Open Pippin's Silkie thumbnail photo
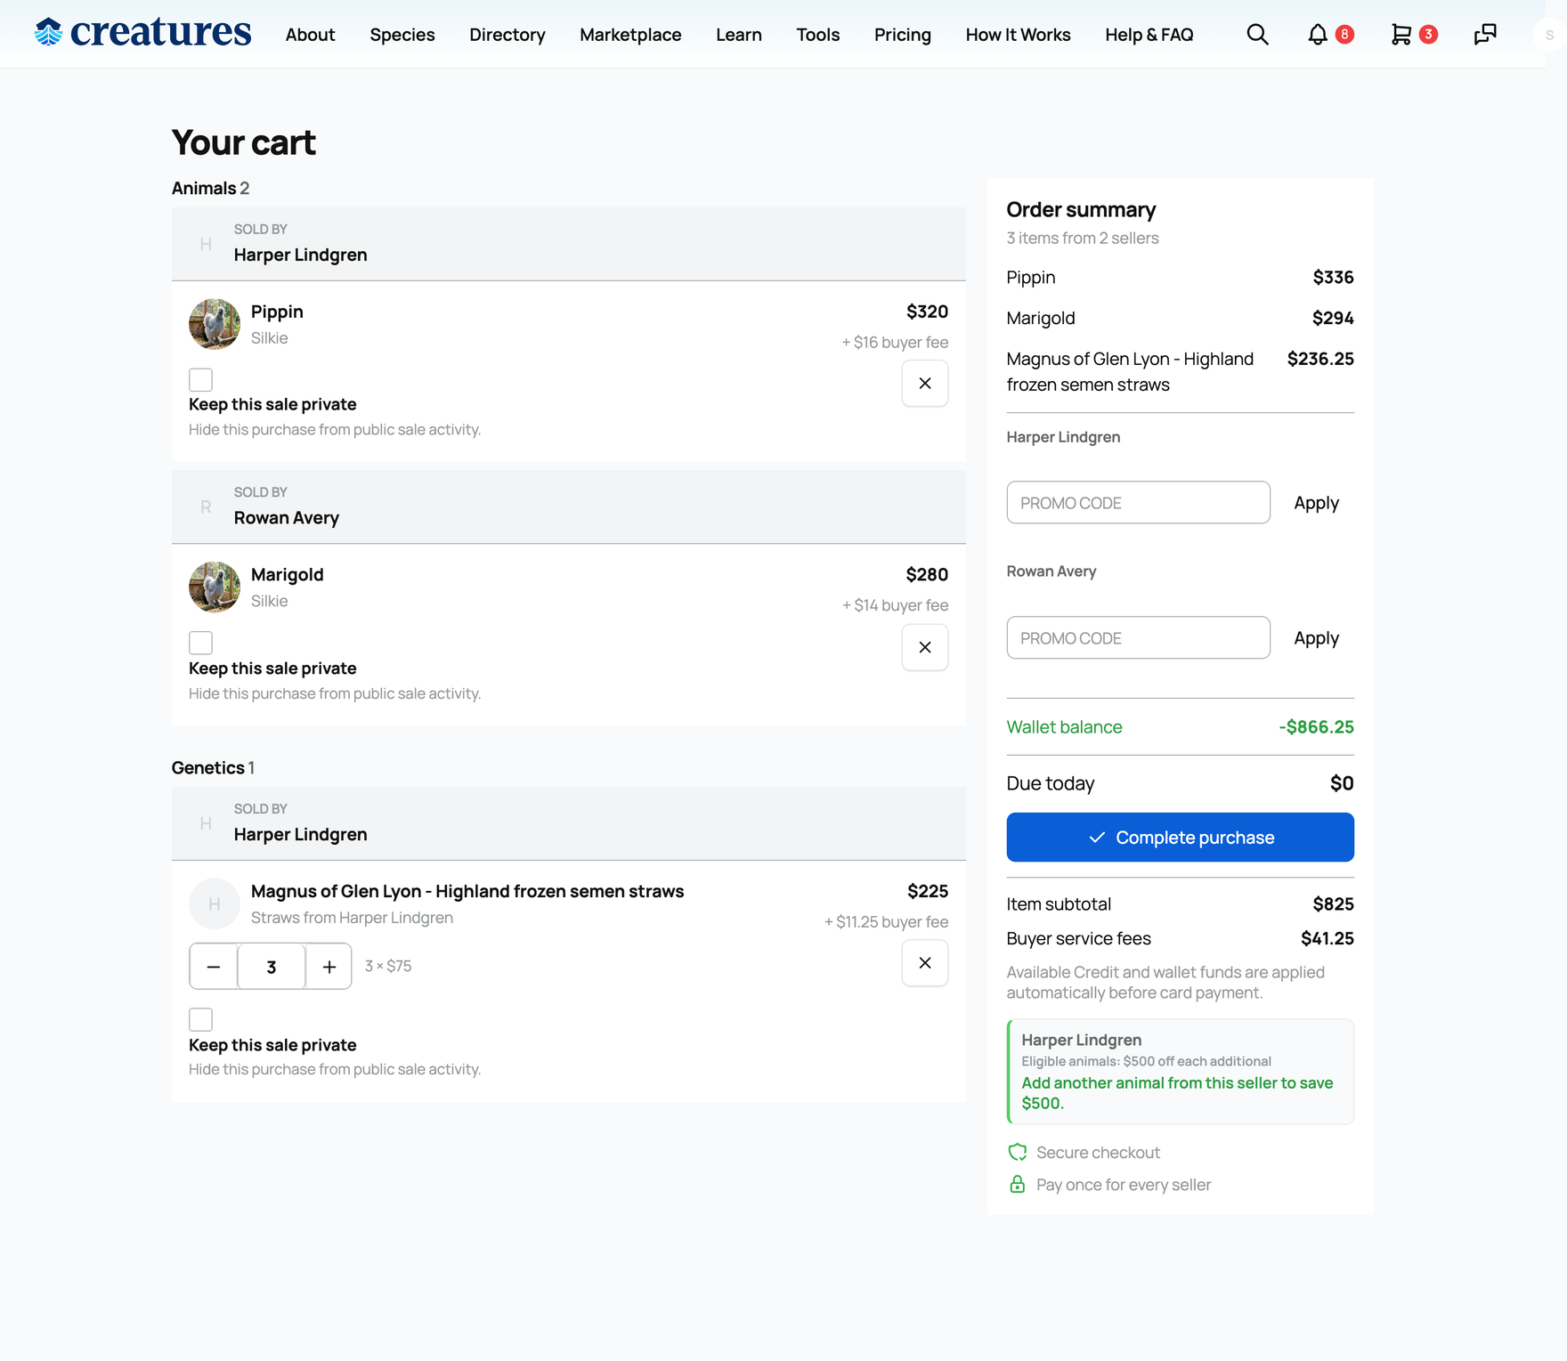This screenshot has height=1361, width=1567. pyautogui.click(x=215, y=324)
